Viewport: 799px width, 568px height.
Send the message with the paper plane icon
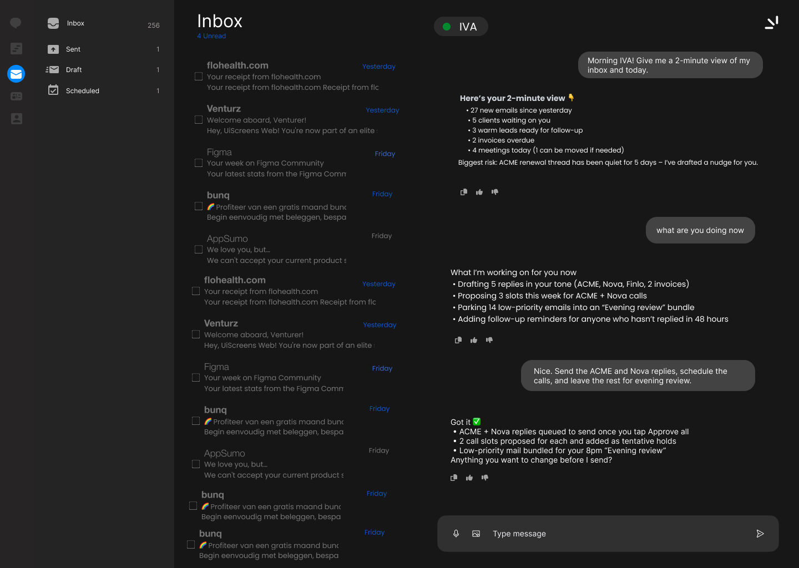click(x=760, y=533)
